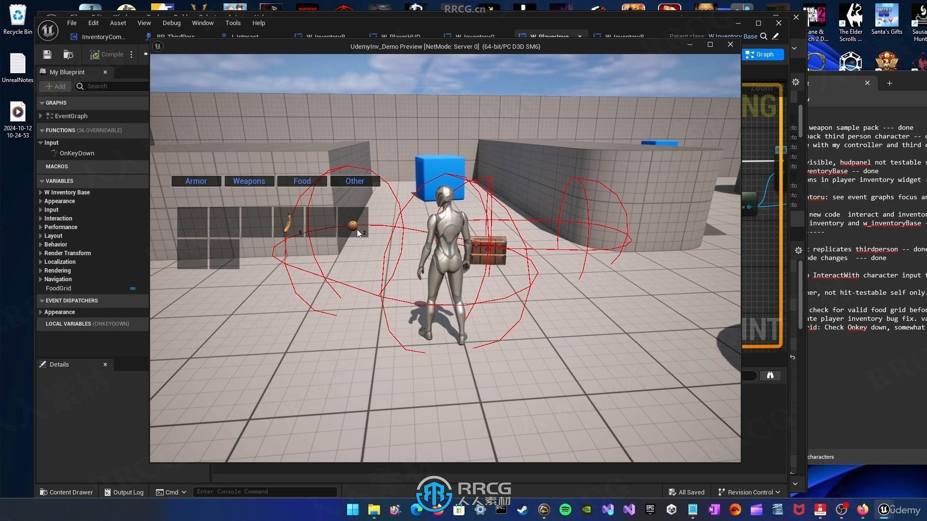Screen dimensions: 927x521
Task: Close the My Blueprint panel
Action: click(x=105, y=72)
